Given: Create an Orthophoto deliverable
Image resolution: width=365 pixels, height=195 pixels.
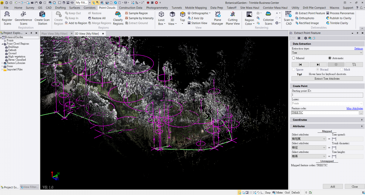Looking at the screenshot, I should pos(305,18).
